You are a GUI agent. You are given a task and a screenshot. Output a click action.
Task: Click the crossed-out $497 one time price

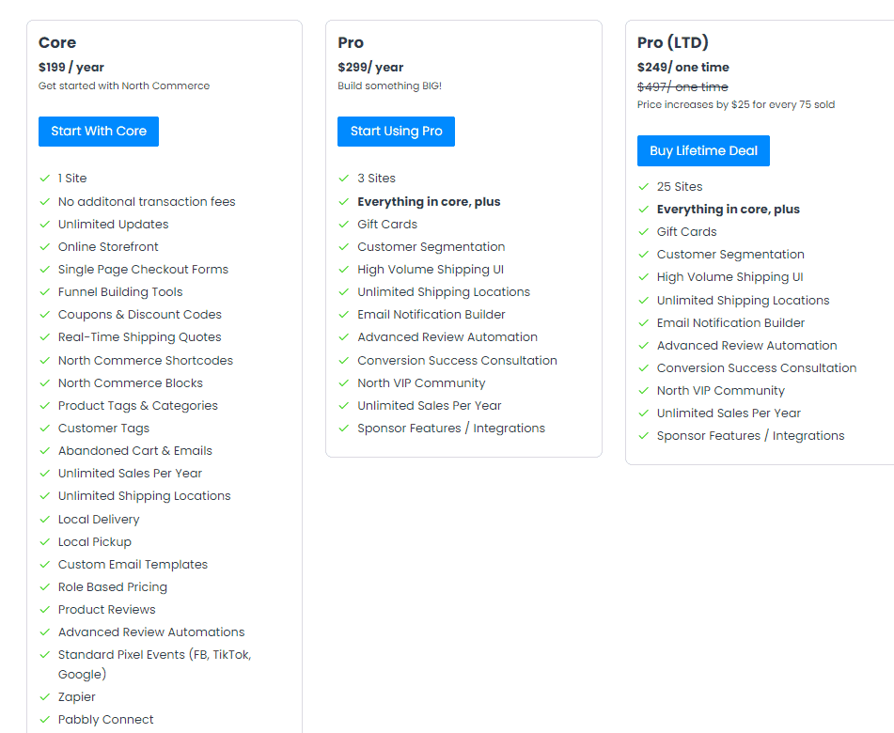pos(682,86)
